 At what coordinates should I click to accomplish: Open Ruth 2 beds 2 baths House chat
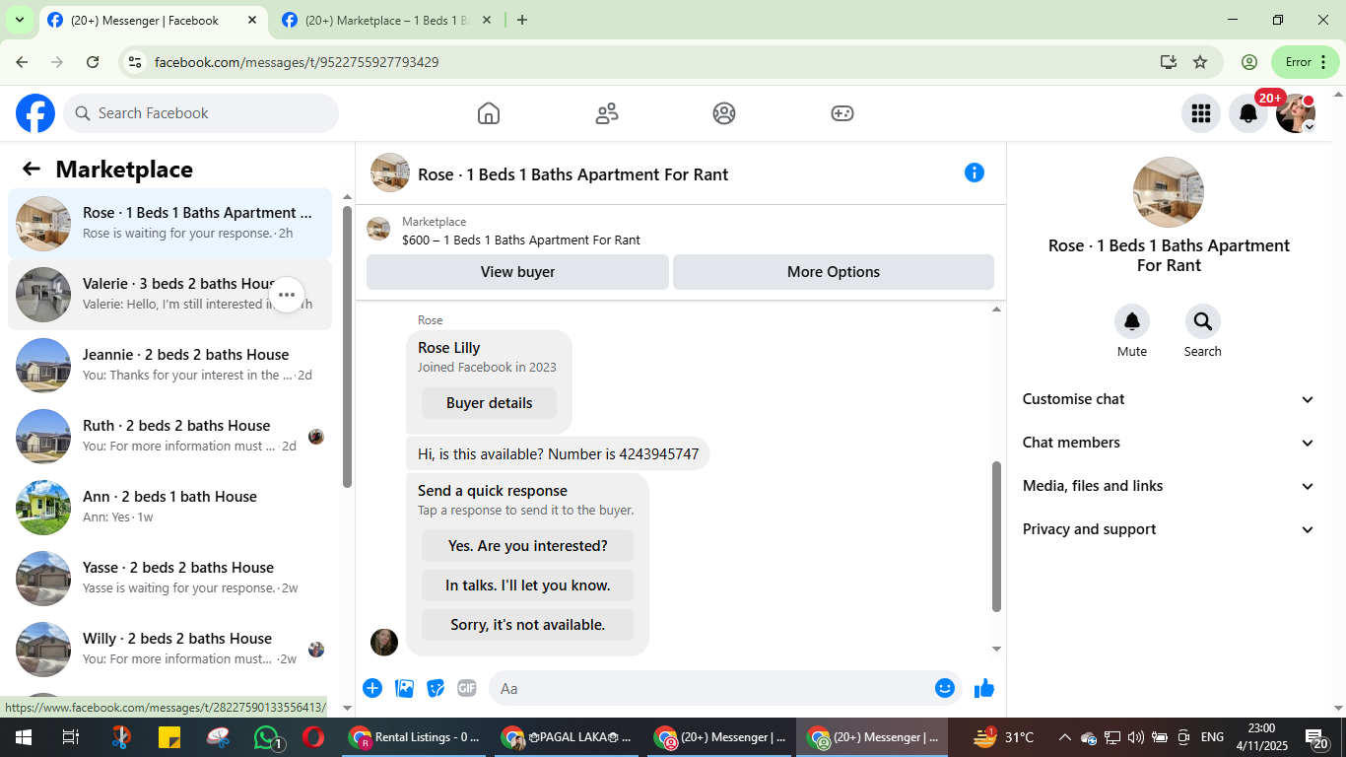coord(169,437)
